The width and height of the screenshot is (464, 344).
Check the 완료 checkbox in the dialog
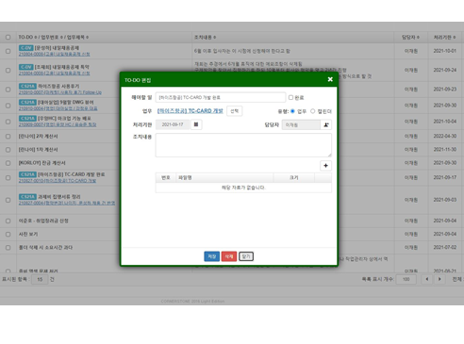point(290,98)
